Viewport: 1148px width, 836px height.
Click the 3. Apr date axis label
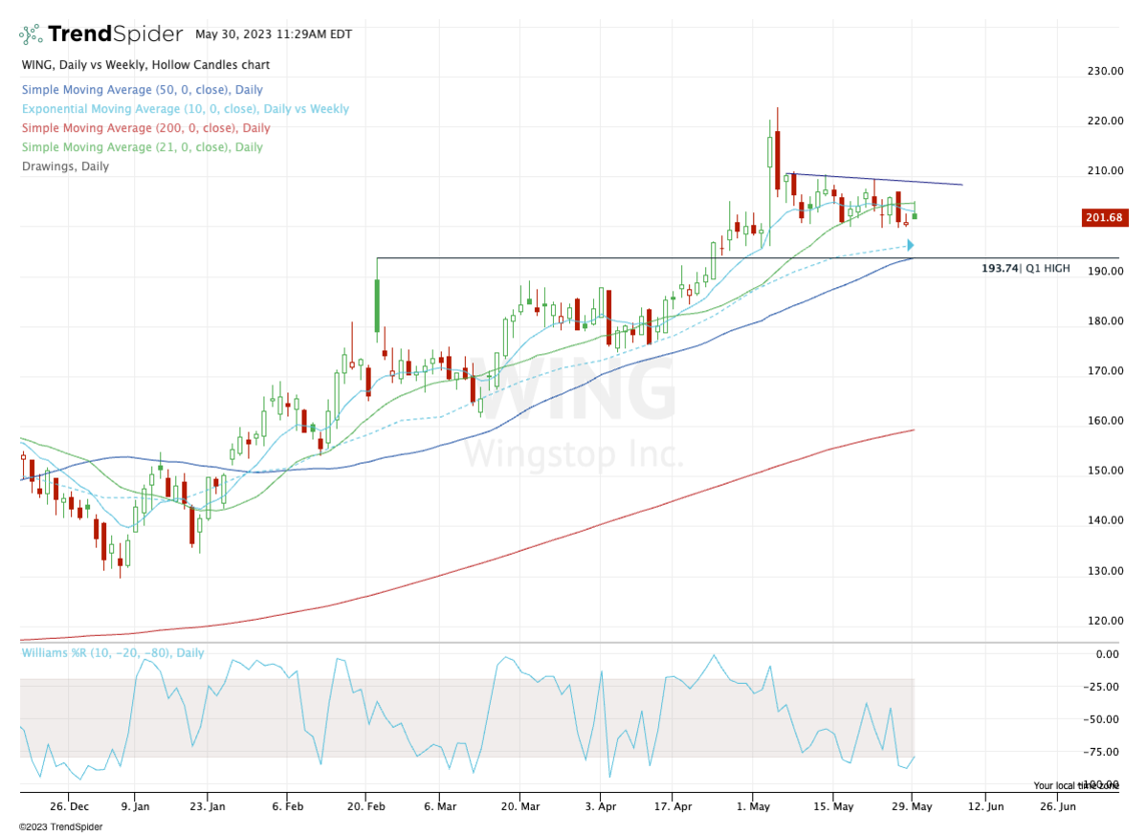pyautogui.click(x=600, y=805)
